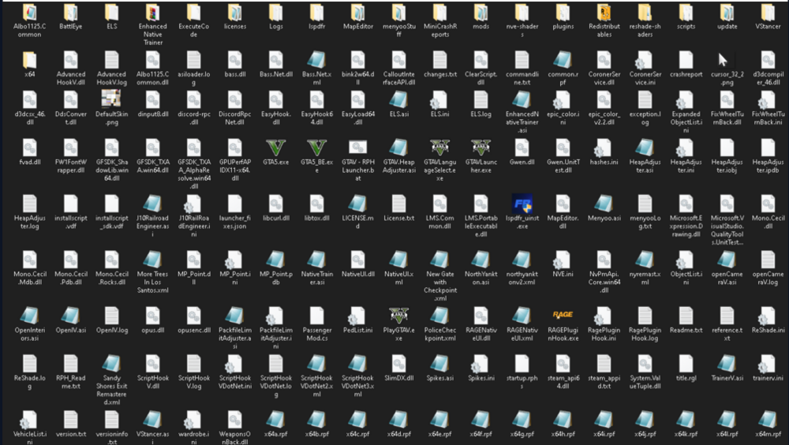Select the Spikes.asi file
Viewport: 789px width, 445px height.
click(439, 364)
